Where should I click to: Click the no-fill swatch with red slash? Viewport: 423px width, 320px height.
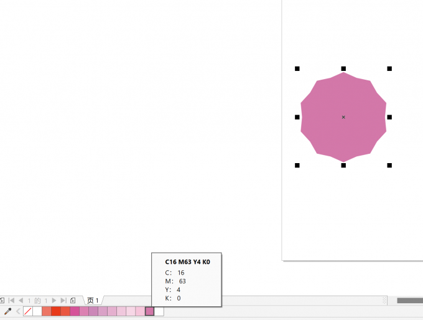tap(28, 311)
